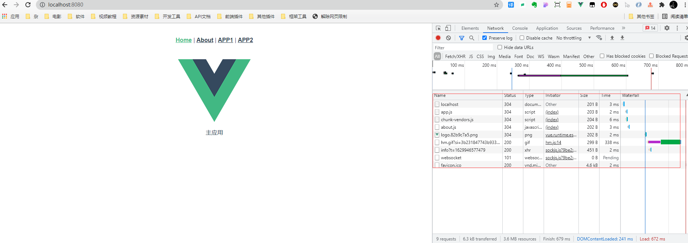Viewport: 688px width, 243px height.
Task: Check Blocked Requests checkbox
Action: pos(651,56)
